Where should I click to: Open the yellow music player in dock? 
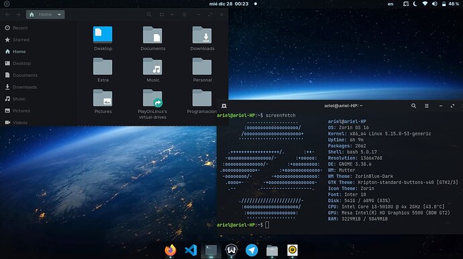pyautogui.click(x=293, y=250)
